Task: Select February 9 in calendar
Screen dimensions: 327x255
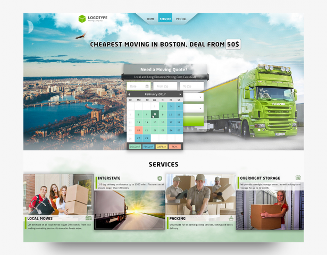Action: [x=163, y=114]
